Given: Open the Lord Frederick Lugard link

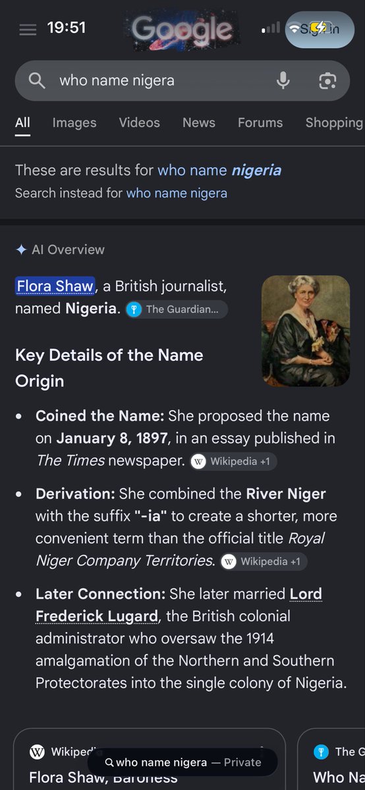Looking at the screenshot, I should [x=179, y=605].
